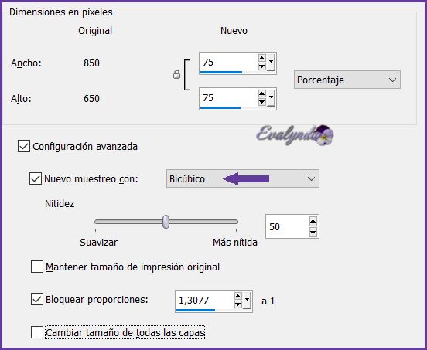427x350 pixels.
Task: Increase Ancho value with up arrow
Action: click(x=261, y=58)
